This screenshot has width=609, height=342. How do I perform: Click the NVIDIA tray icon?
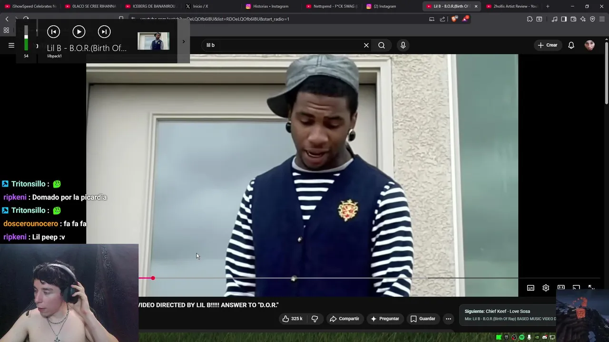pyautogui.click(x=537, y=337)
